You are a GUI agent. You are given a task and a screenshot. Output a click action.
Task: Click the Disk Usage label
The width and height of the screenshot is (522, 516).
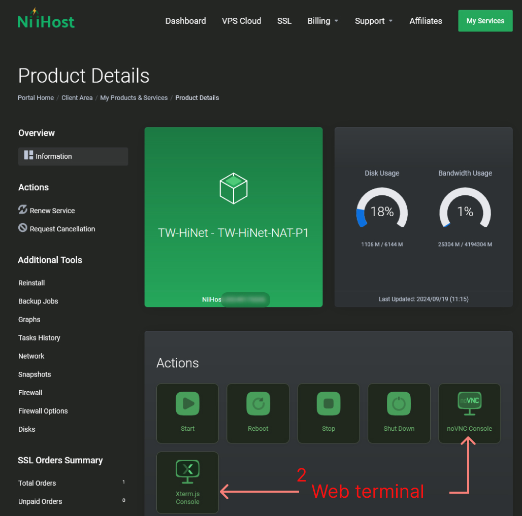pyautogui.click(x=382, y=173)
